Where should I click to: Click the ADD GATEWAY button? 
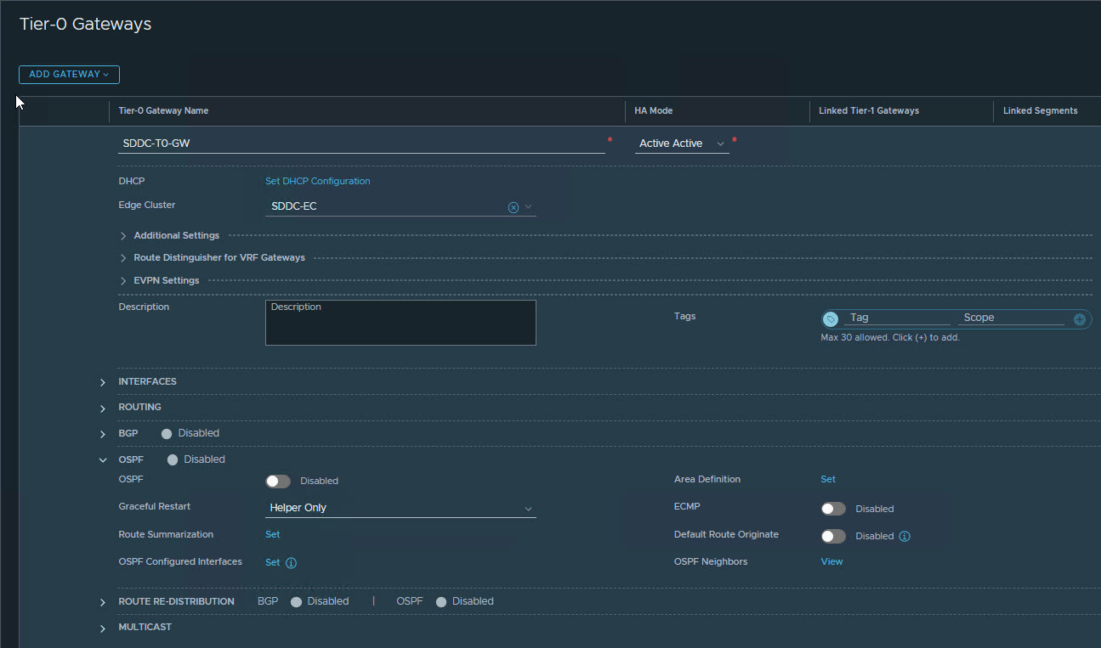[69, 75]
